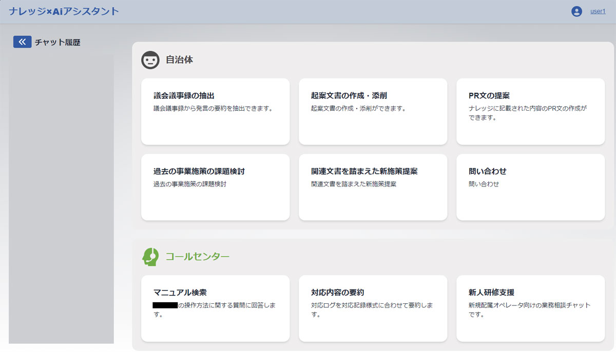The image size is (616, 352).
Task: Click the green headset icon beside コールセンター
Action: click(x=150, y=257)
